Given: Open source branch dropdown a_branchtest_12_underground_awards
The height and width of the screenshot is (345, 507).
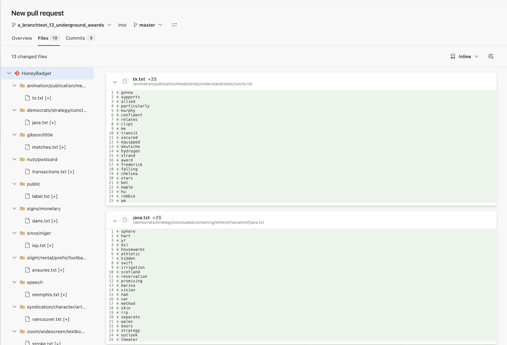Looking at the screenshot, I should (62, 25).
